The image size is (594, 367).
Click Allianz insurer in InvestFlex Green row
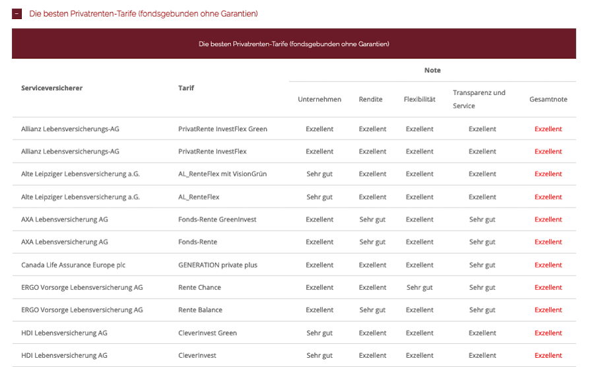point(70,129)
